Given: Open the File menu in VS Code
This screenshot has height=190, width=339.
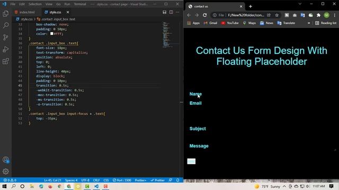Looking at the screenshot, I should (x=13, y=4).
